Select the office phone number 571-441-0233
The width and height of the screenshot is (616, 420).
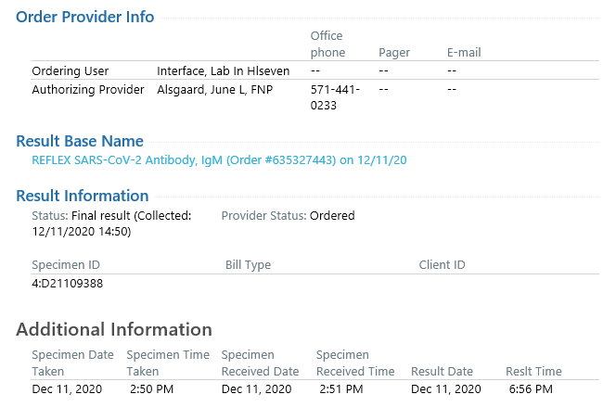(335, 97)
